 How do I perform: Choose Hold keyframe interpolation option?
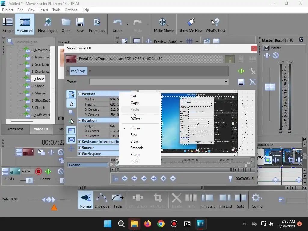coord(134,161)
